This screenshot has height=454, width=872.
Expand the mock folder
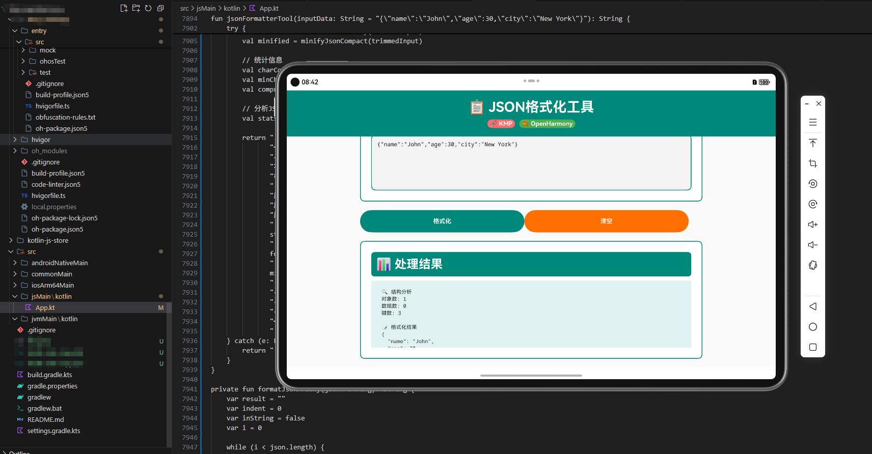(x=23, y=50)
